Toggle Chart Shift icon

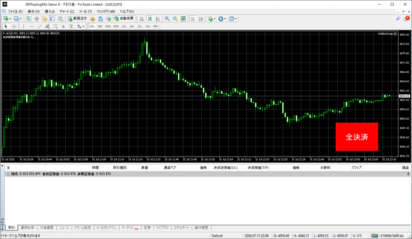pos(201,18)
